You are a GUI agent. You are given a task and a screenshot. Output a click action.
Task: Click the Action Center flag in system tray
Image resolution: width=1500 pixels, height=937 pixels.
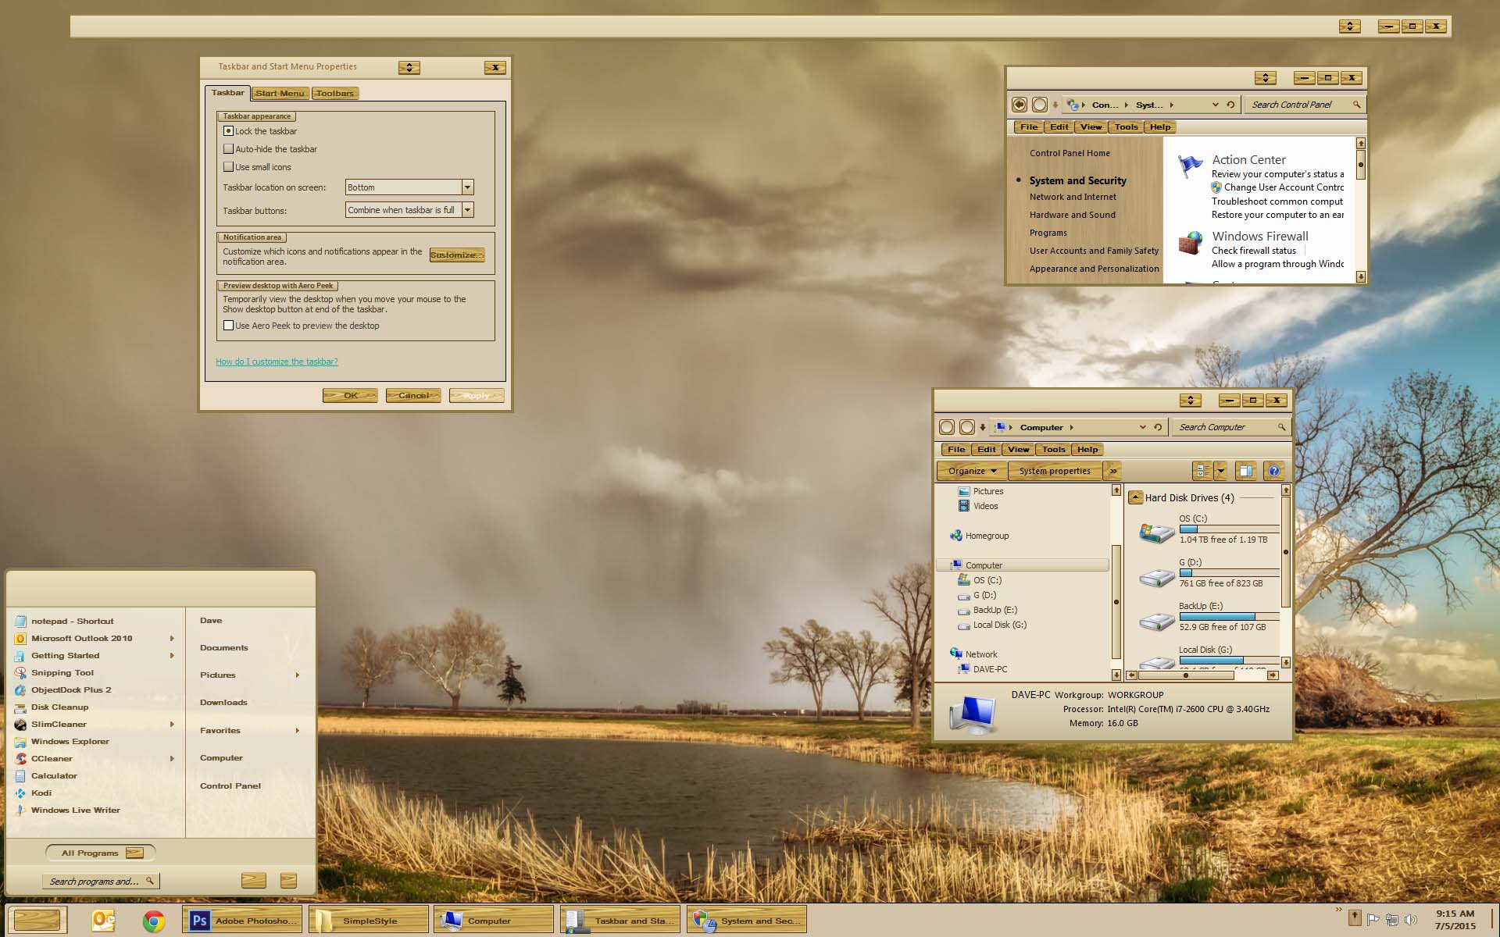(x=1373, y=920)
